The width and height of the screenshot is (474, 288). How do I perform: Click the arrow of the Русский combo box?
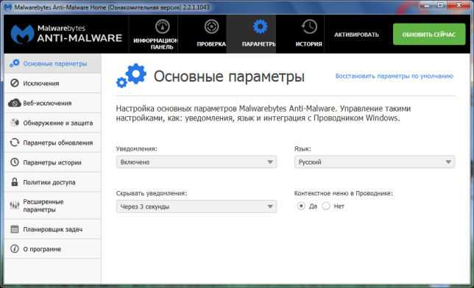[448, 162]
